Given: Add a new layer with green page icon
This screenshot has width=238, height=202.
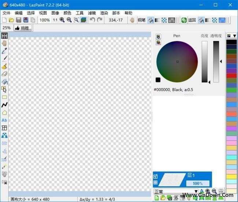Looking at the screenshot, I should (156, 198).
